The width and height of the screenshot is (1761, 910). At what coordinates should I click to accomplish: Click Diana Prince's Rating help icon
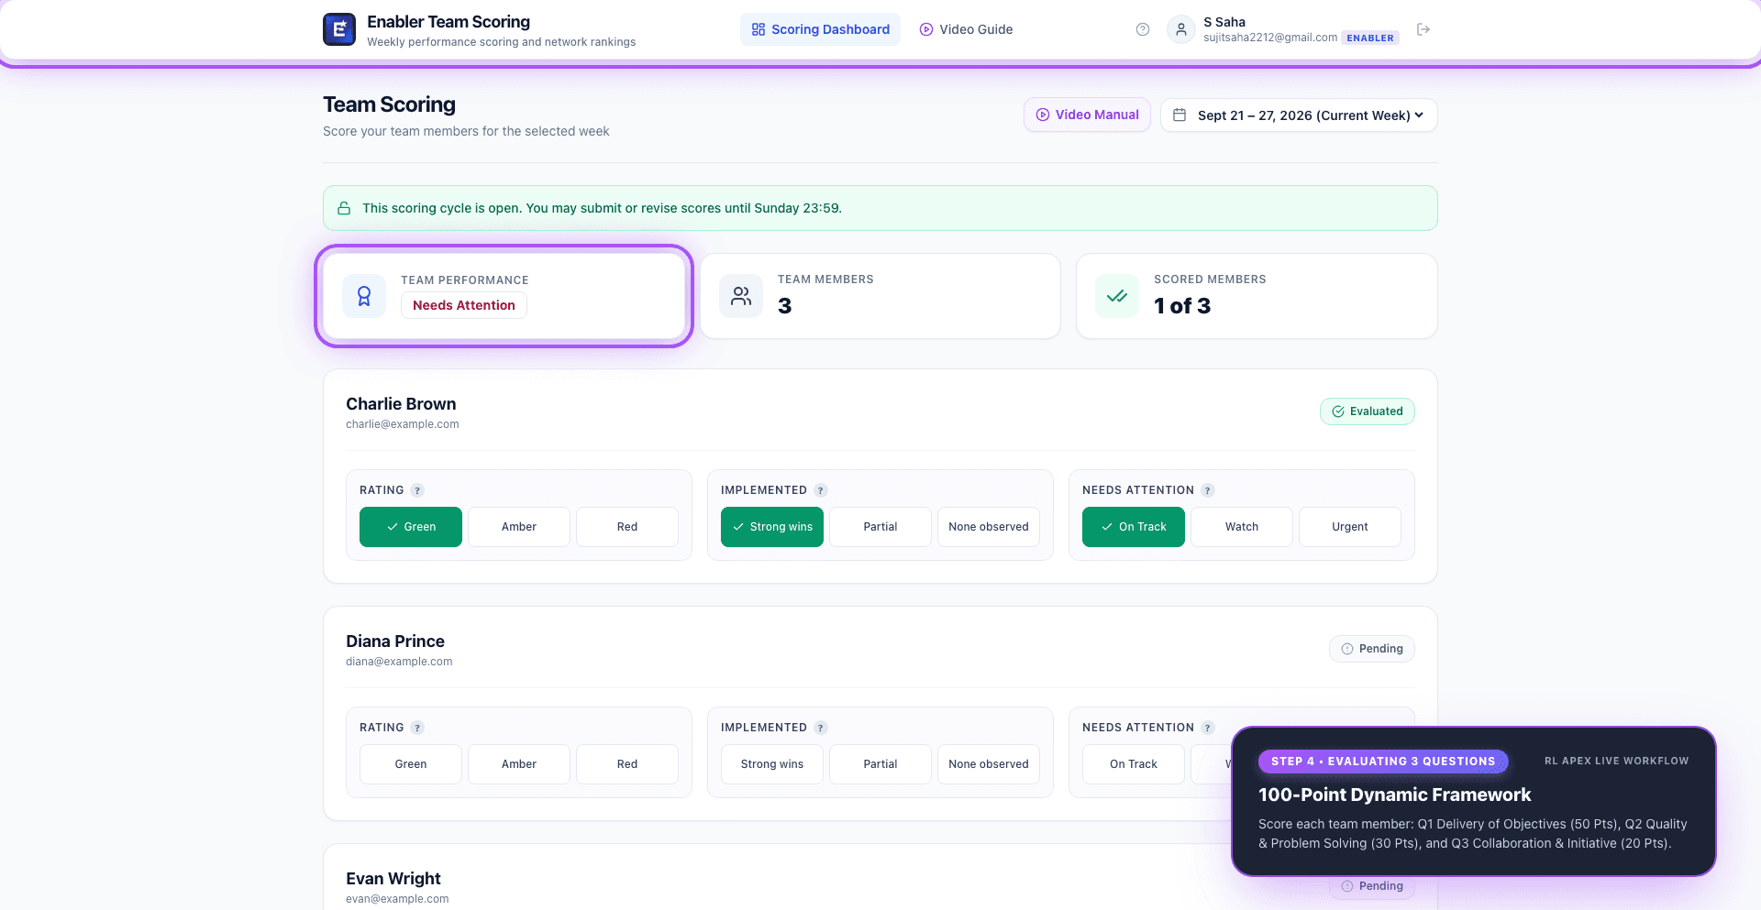[x=417, y=728]
